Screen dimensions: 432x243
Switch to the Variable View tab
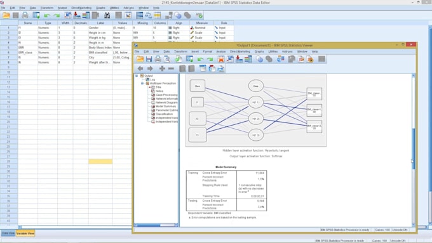[25, 233]
